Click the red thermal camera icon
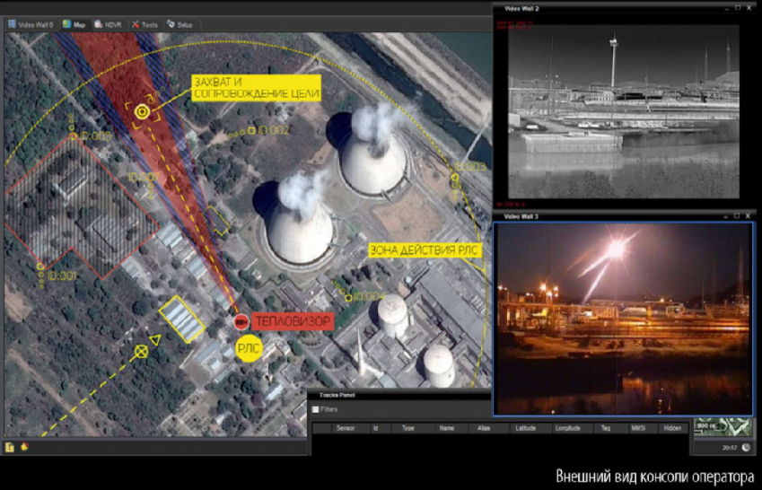Viewport: 762px width, 490px height. (x=241, y=321)
